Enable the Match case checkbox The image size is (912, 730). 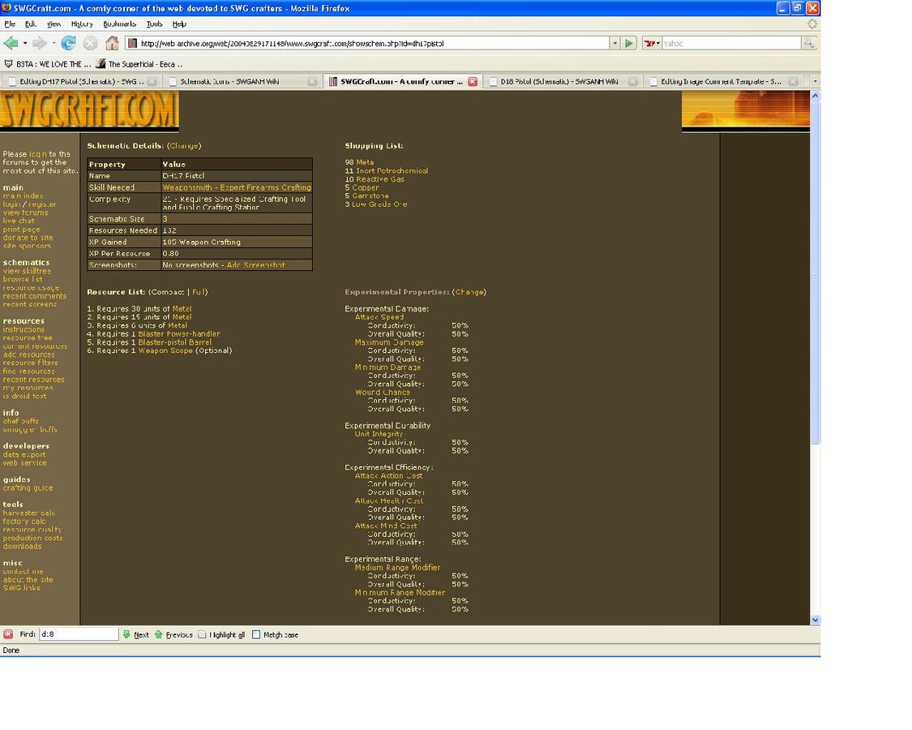coord(256,634)
